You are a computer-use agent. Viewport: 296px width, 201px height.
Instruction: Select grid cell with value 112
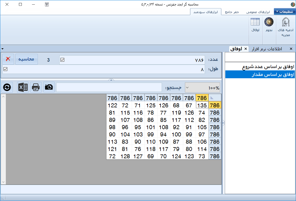pyautogui.click(x=189, y=120)
